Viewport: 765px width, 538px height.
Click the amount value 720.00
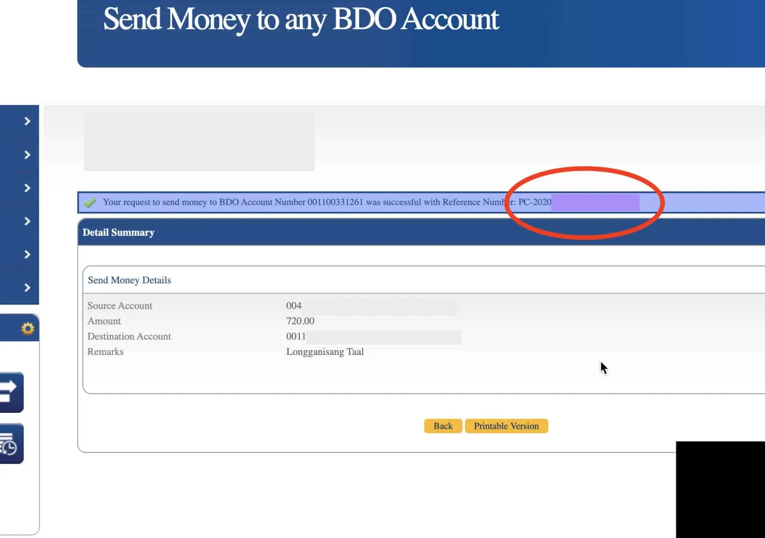point(300,321)
